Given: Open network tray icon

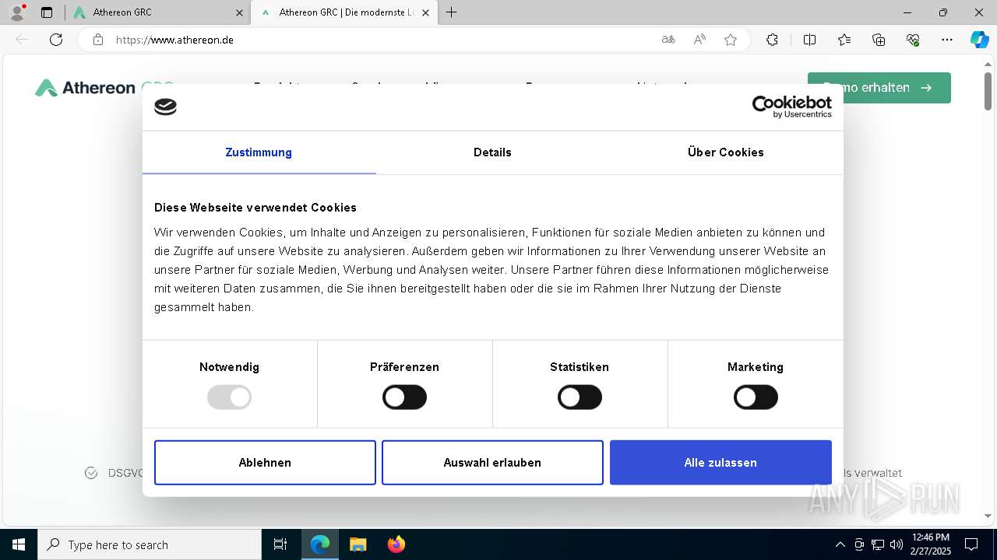Looking at the screenshot, I should pyautogui.click(x=878, y=544).
